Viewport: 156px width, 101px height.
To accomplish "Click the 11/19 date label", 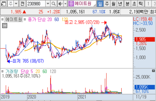I will (141, 97).
